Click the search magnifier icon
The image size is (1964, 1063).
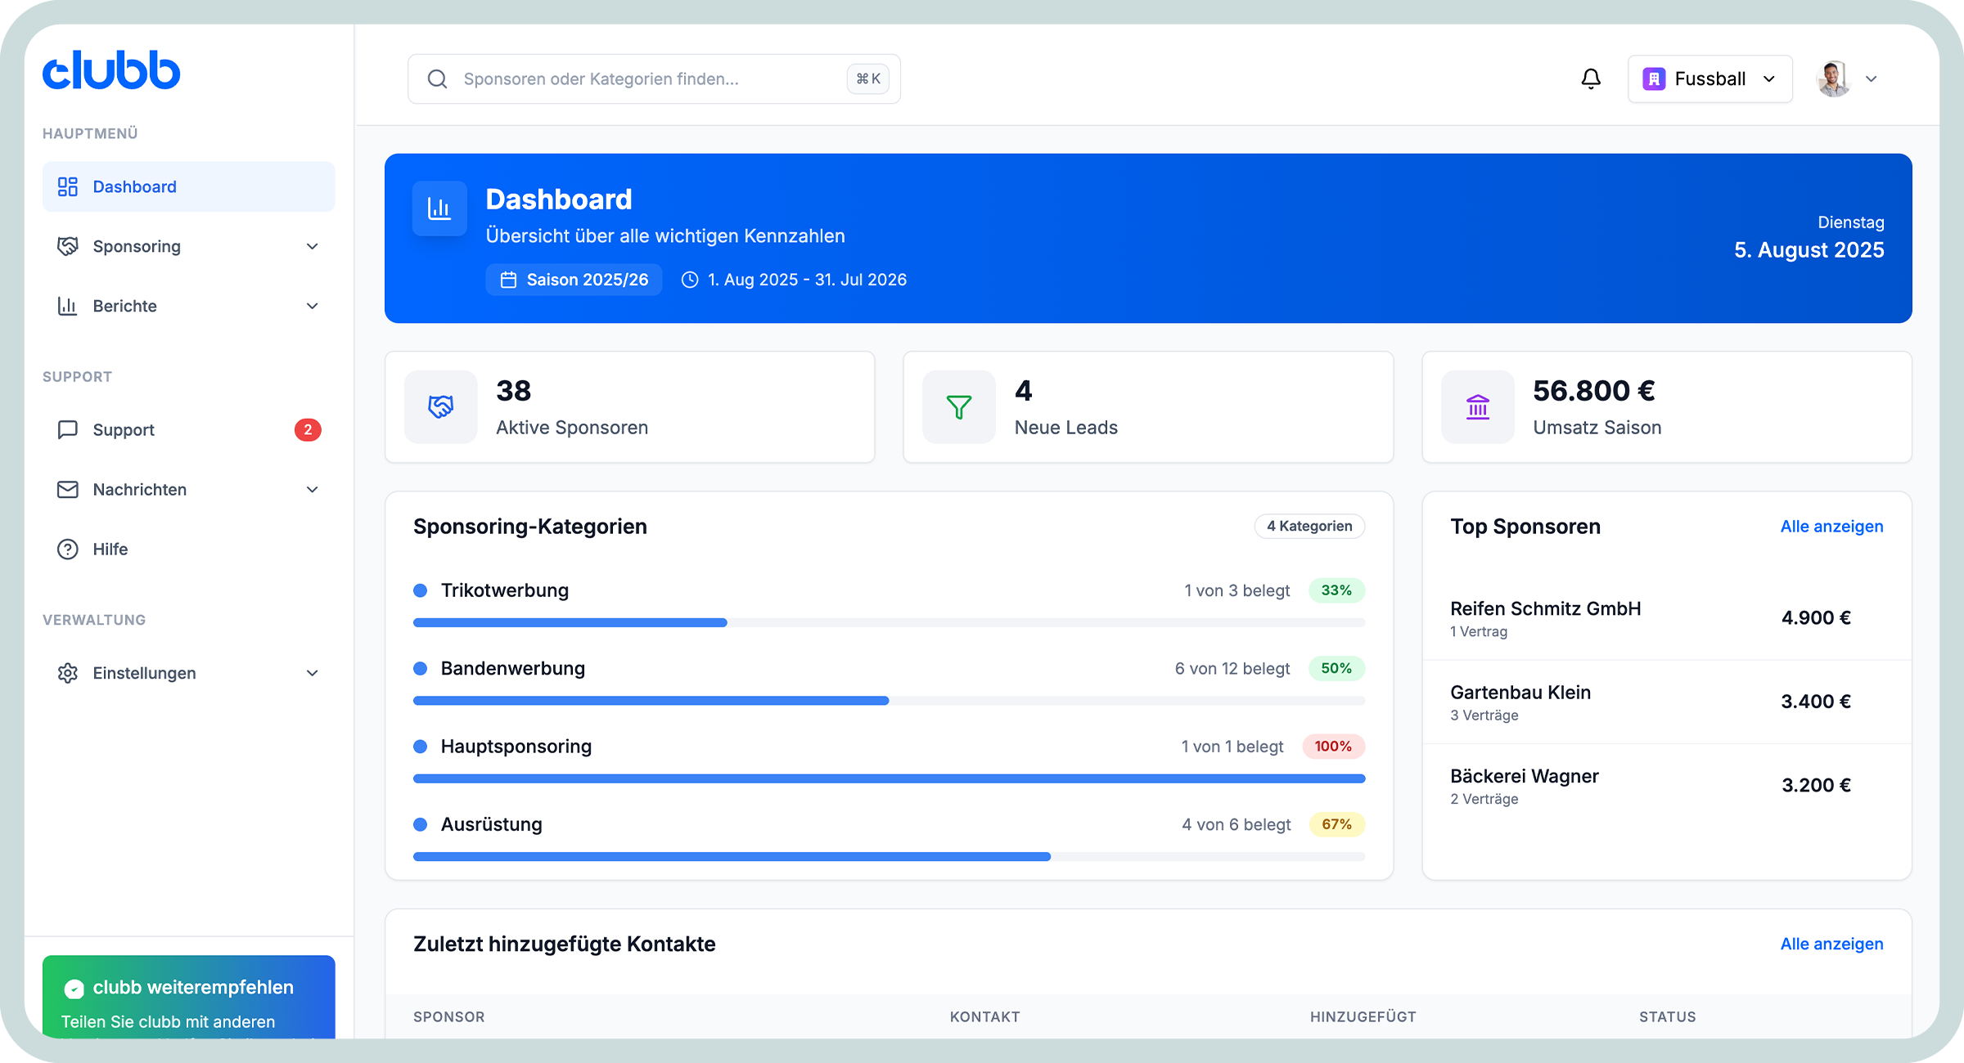(437, 78)
